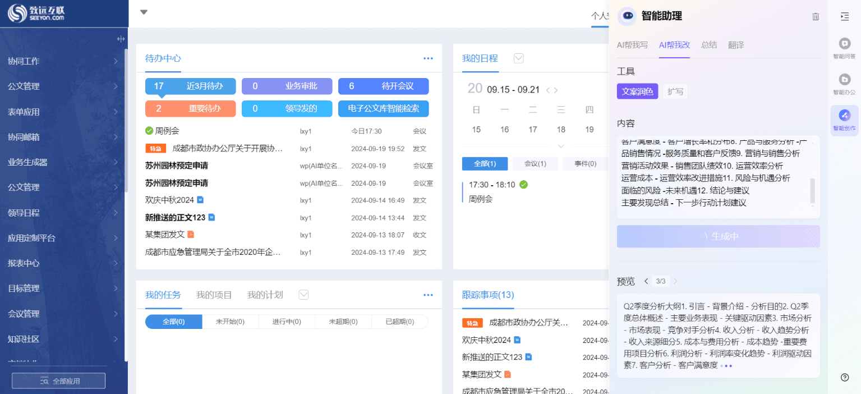The height and width of the screenshot is (394, 861).
Task: Switch to 我的项目 tab
Action: (x=214, y=295)
